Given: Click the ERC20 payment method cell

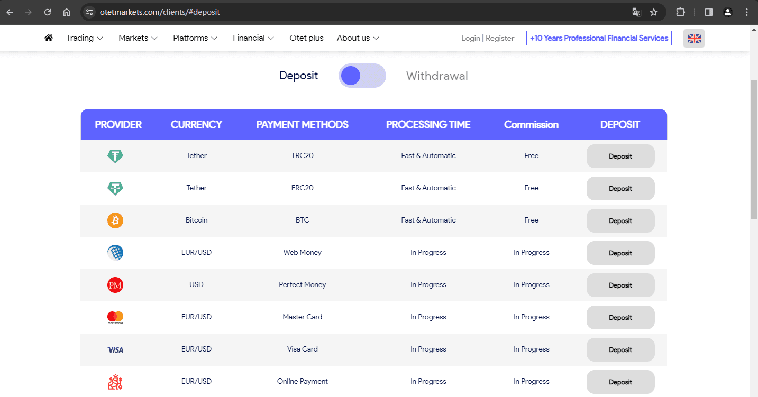Looking at the screenshot, I should coord(302,188).
